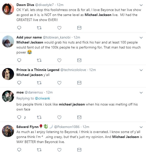Open the @divastyle7 handle
Screen dimensions: 146x153
(44, 5)
